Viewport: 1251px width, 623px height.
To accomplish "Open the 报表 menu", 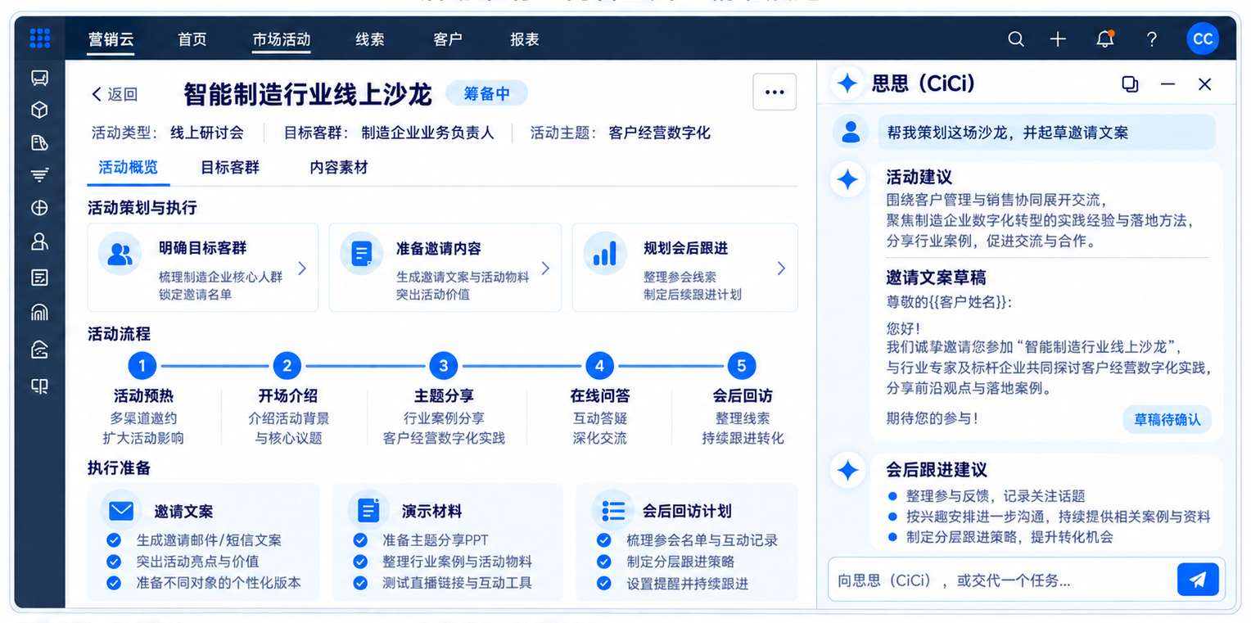I will [x=525, y=38].
